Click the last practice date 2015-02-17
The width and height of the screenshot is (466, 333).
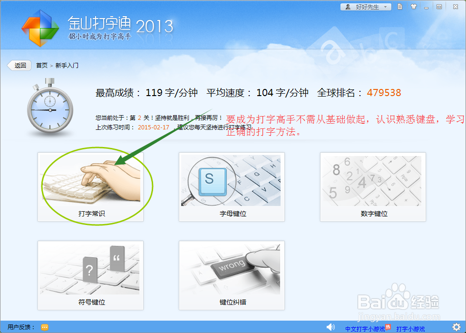[x=153, y=127]
